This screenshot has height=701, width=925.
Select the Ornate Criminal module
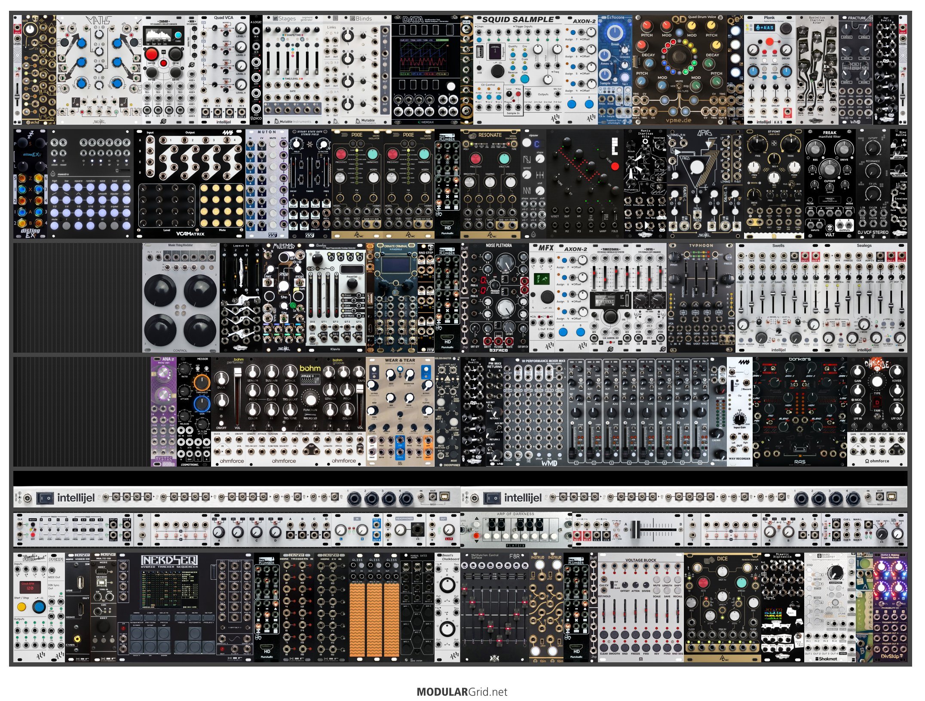pyautogui.click(x=395, y=298)
